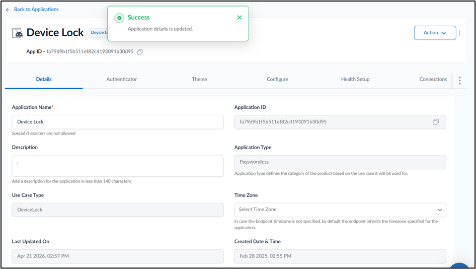Copy the App ID in the header
This screenshot has width=476, height=269.
pyautogui.click(x=140, y=52)
